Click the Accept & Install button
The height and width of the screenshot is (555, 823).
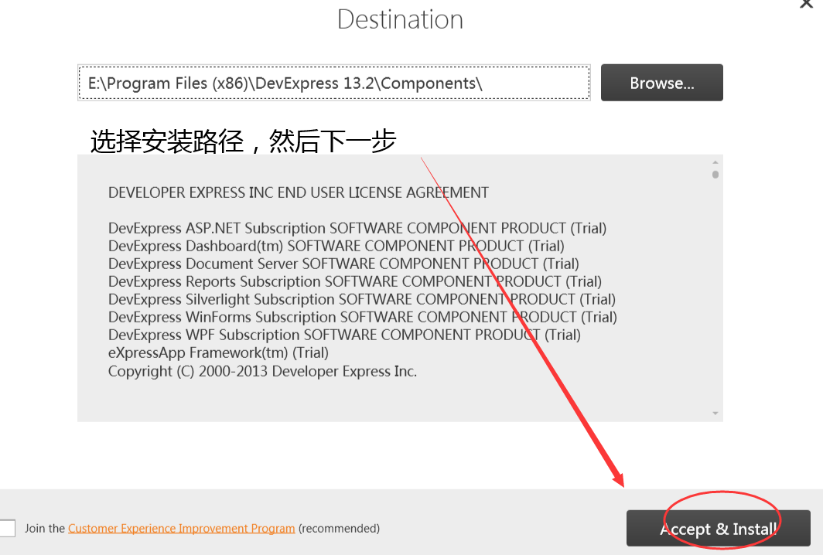click(x=719, y=528)
